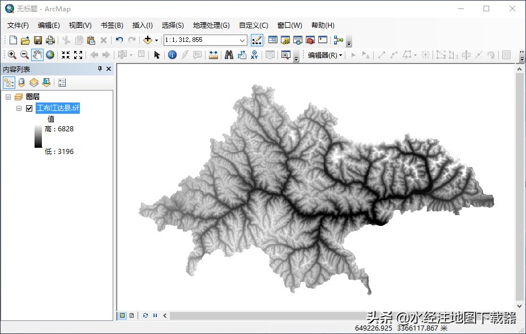The width and height of the screenshot is (526, 334).
Task: Click the vertical scrollbar up arrow
Action: pyautogui.click(x=520, y=68)
